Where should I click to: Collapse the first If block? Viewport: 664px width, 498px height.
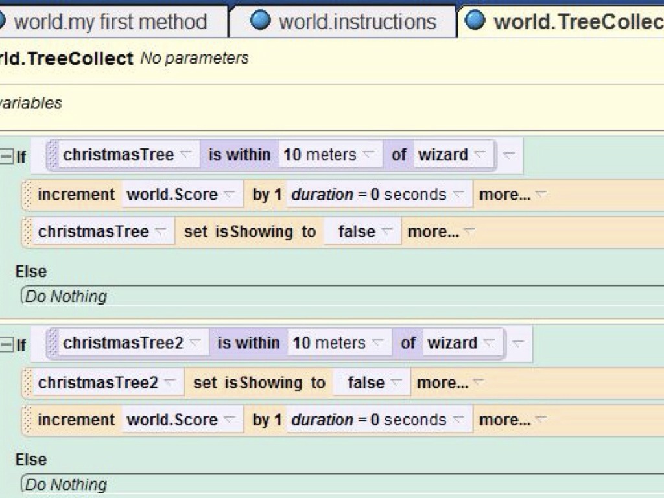(x=6, y=156)
